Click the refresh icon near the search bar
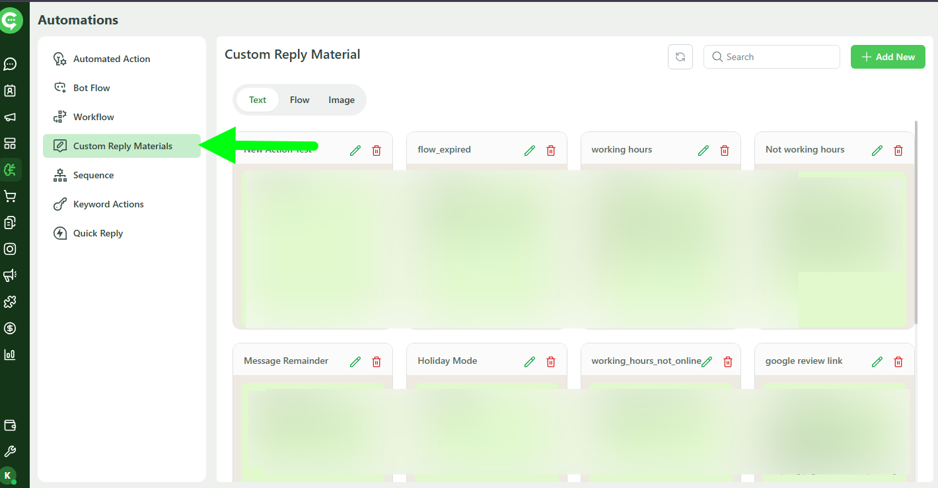Screen dimensions: 938x488 coord(680,57)
